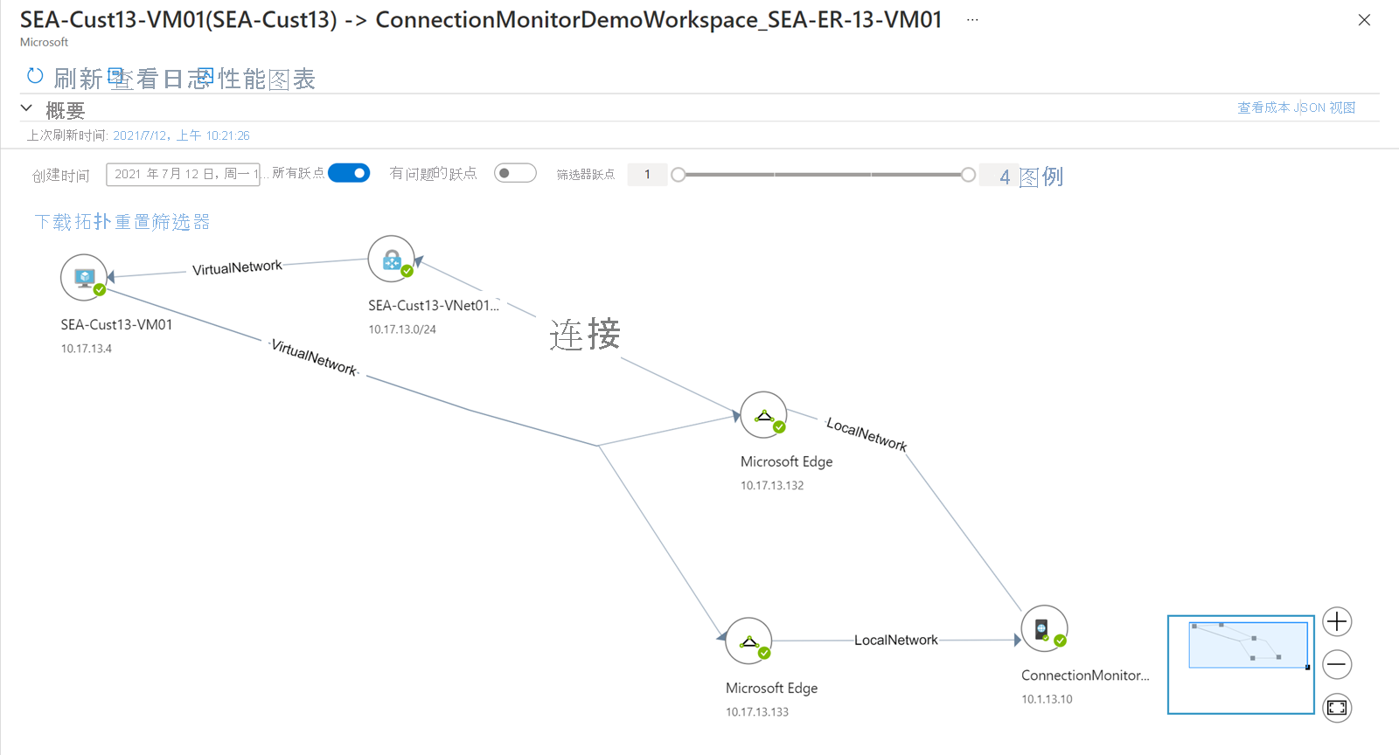The height and width of the screenshot is (755, 1399).
Task: Close the connection monitor pane
Action: tap(1364, 20)
